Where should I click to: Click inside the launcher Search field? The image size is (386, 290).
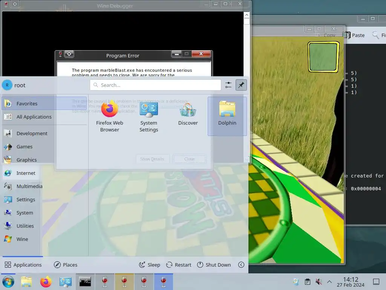click(x=155, y=85)
